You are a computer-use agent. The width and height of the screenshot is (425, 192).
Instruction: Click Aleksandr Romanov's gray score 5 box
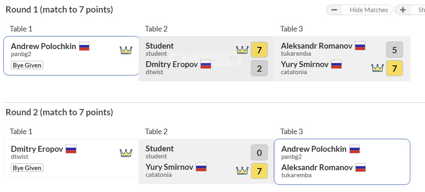394,50
